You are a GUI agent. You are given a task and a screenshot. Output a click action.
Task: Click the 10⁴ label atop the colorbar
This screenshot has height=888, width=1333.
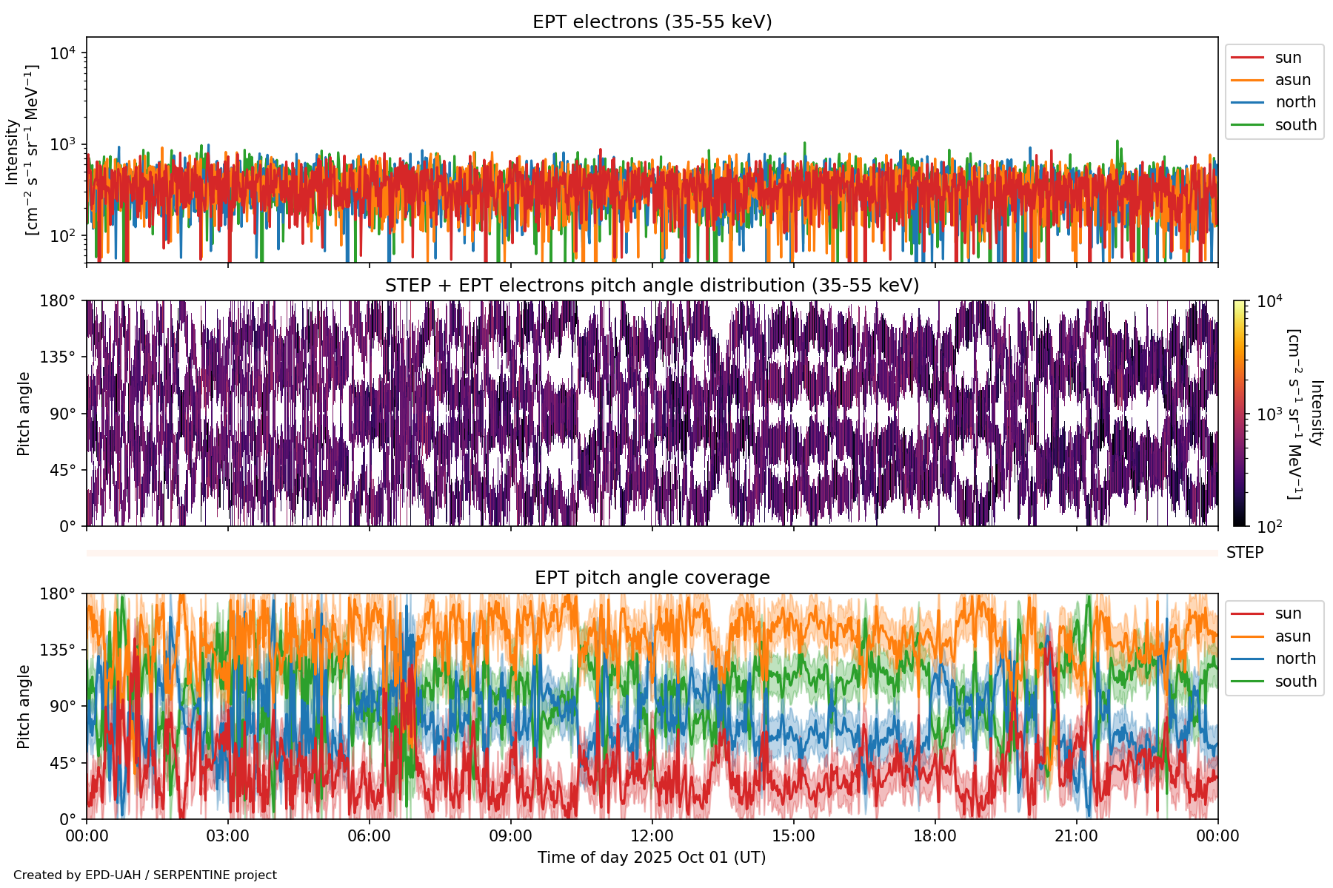[x=1269, y=301]
